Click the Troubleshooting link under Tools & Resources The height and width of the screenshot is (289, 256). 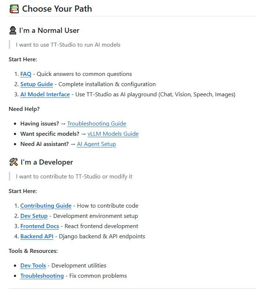click(42, 276)
